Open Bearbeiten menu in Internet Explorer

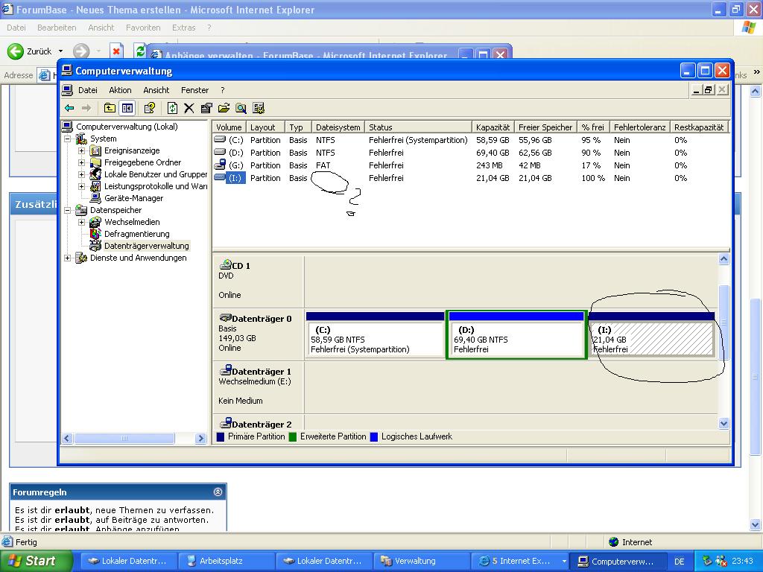pyautogui.click(x=57, y=28)
